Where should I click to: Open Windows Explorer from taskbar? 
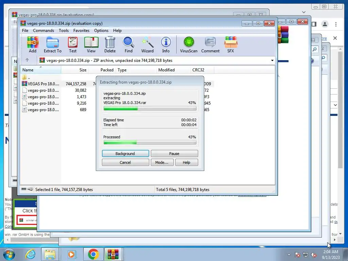point(50,254)
